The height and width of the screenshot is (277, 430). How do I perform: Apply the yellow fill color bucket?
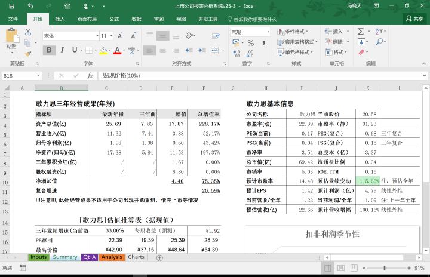point(103,50)
